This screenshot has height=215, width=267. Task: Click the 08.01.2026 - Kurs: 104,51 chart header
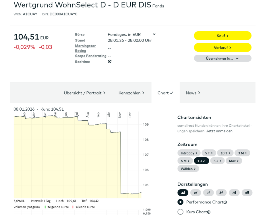pyautogui.click(x=39, y=109)
